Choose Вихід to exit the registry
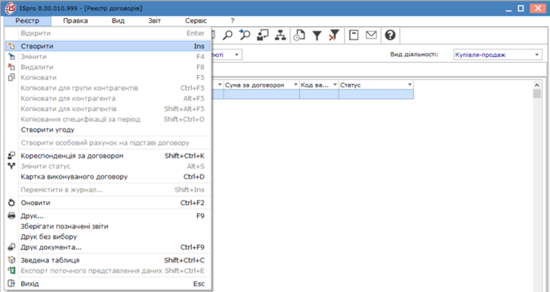This screenshot has width=550, height=292. coord(108,284)
